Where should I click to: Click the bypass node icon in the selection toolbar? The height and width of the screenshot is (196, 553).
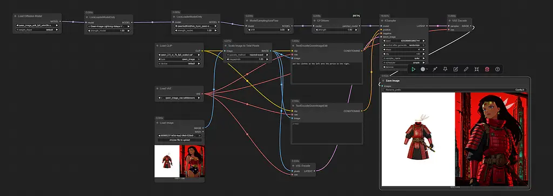coord(435,69)
